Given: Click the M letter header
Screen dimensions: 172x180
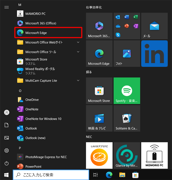Looking at the screenshot, I should click(20, 5).
